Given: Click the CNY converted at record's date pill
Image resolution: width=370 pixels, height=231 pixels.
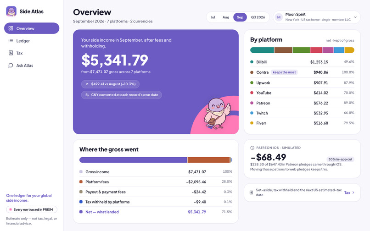Looking at the screenshot, I should click(122, 95).
